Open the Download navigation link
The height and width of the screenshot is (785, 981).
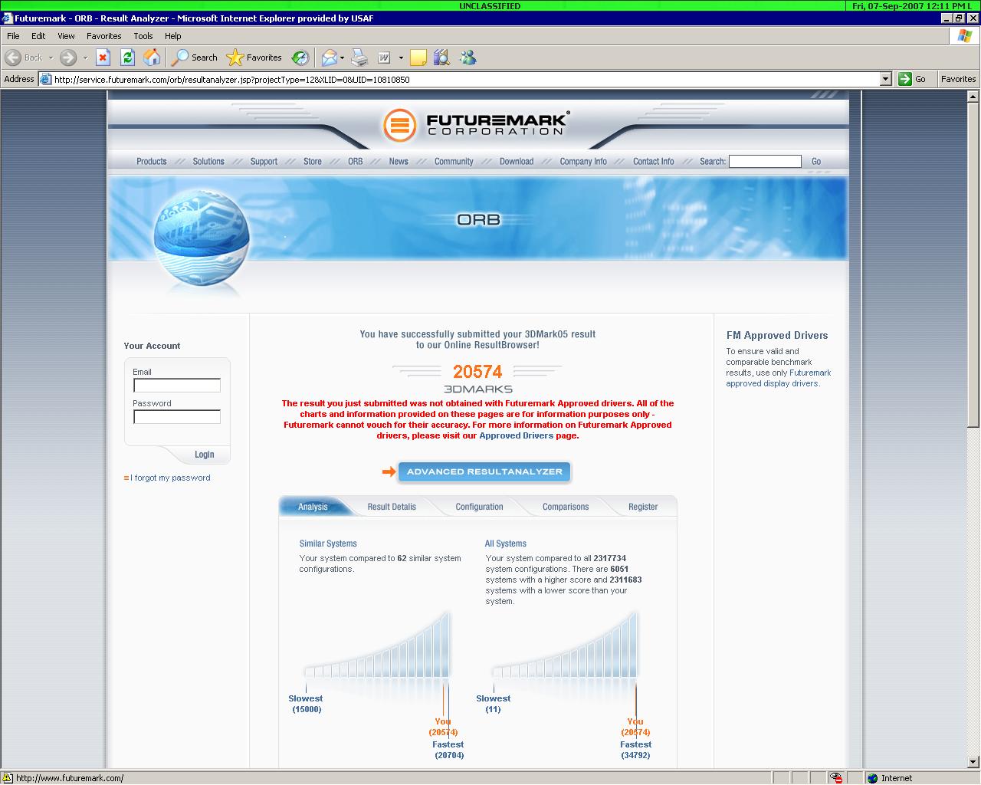tap(517, 162)
